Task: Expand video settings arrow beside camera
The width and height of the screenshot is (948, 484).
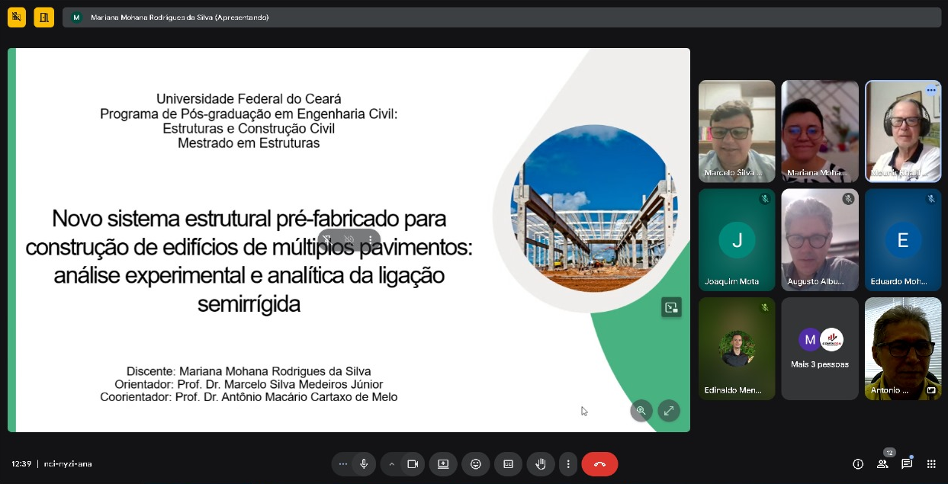Action: pyautogui.click(x=392, y=463)
